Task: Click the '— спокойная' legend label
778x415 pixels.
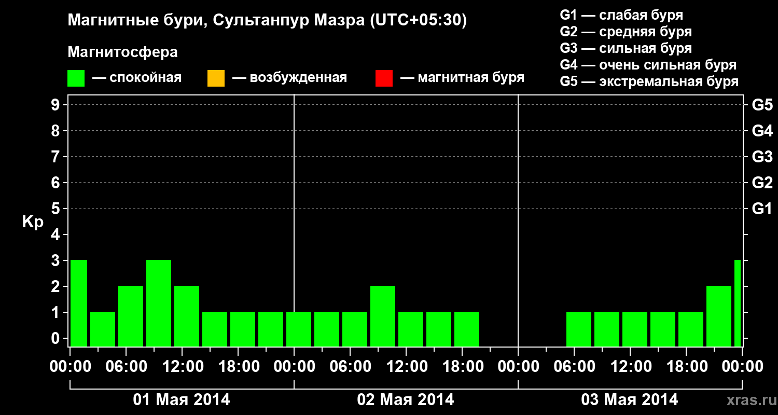Action: [x=137, y=78]
